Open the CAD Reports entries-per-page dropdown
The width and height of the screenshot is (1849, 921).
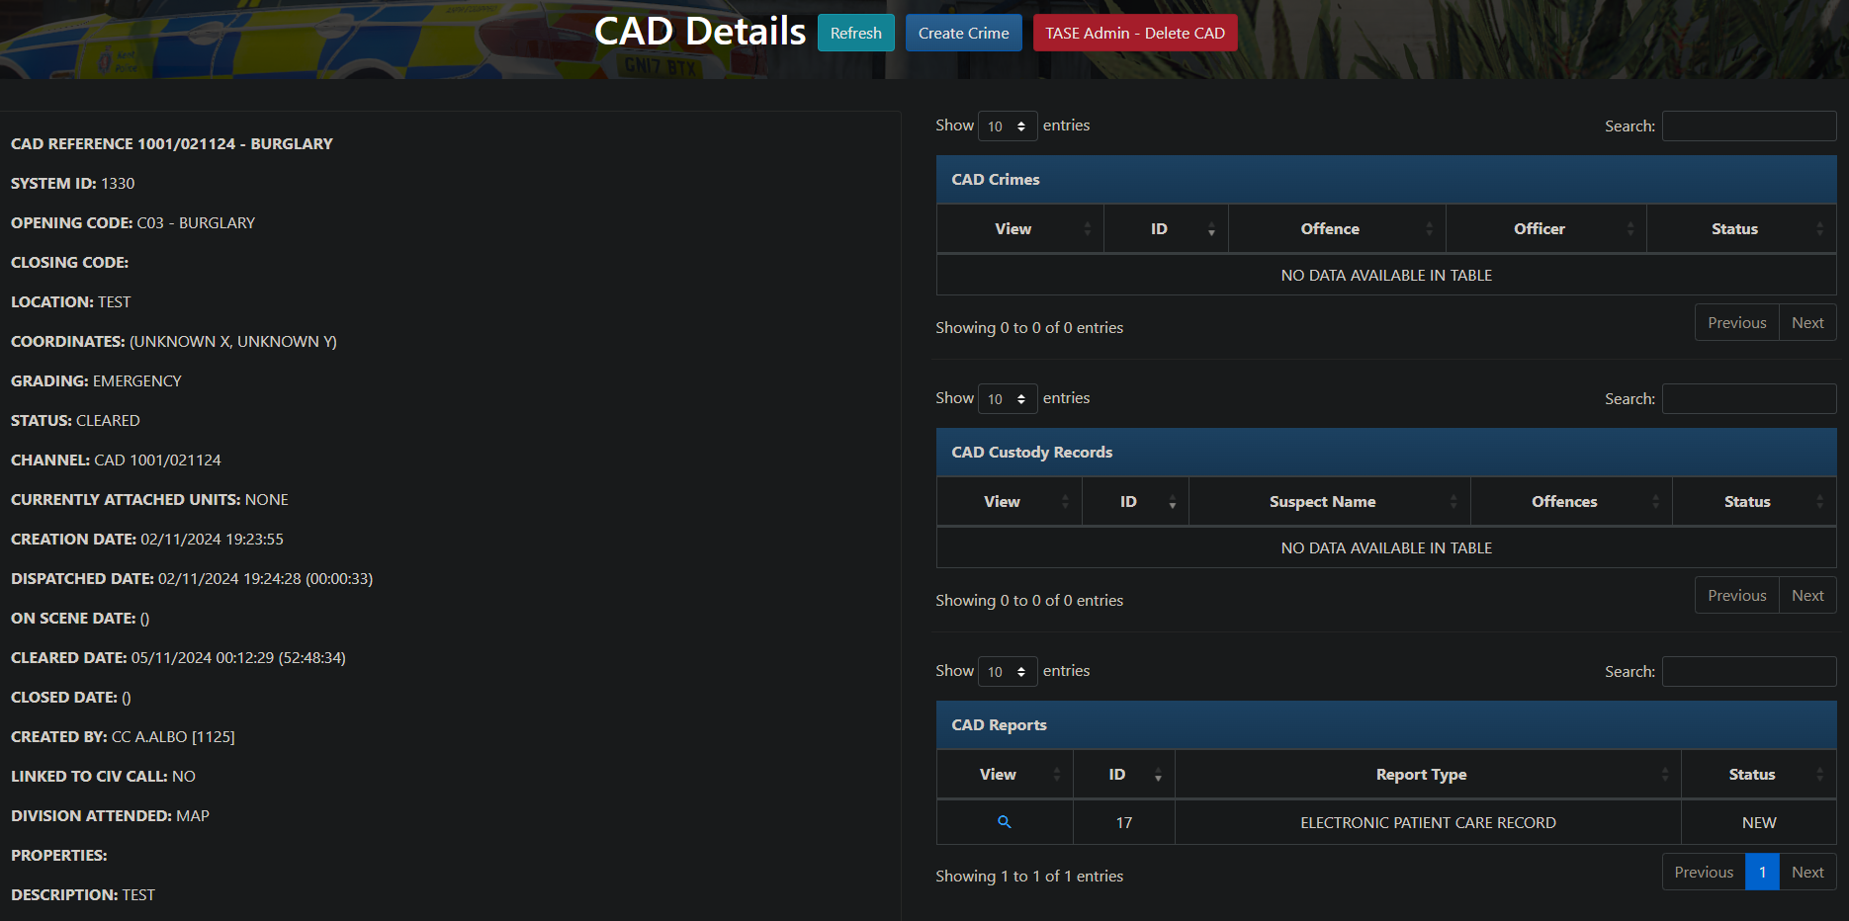[x=1007, y=672]
